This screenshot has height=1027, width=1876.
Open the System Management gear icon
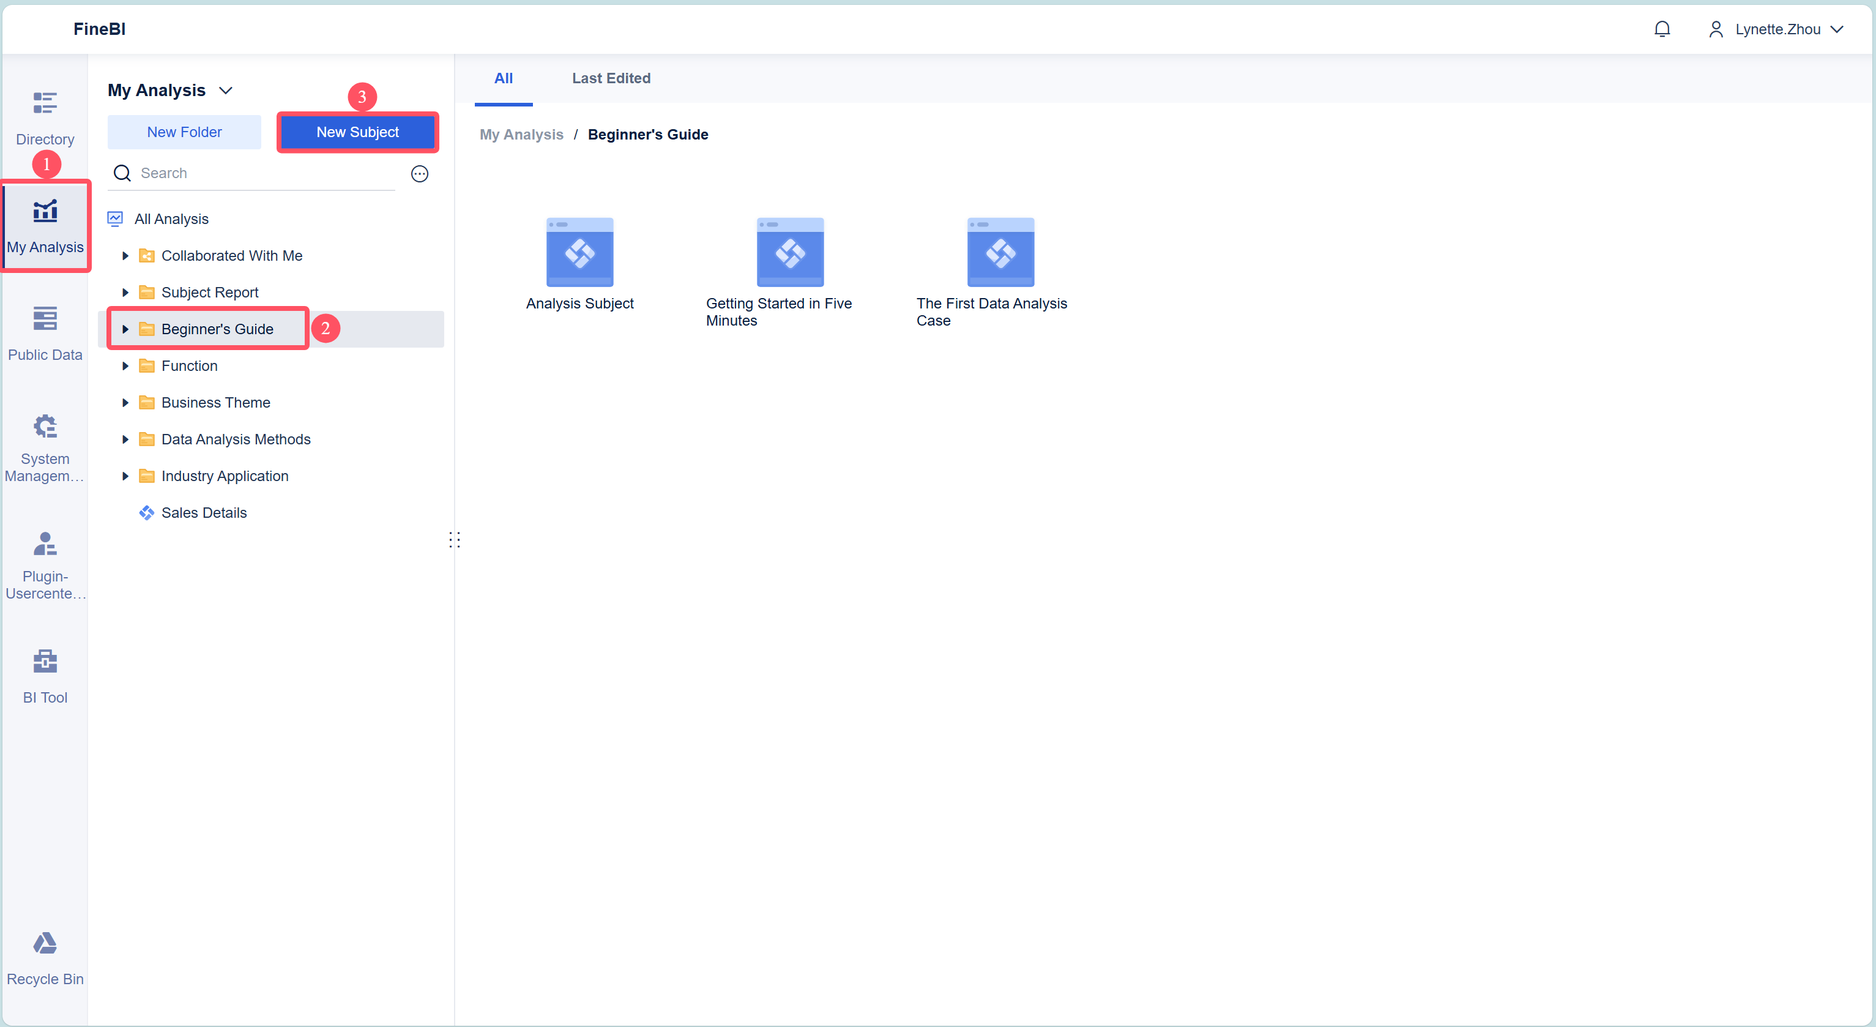[45, 427]
